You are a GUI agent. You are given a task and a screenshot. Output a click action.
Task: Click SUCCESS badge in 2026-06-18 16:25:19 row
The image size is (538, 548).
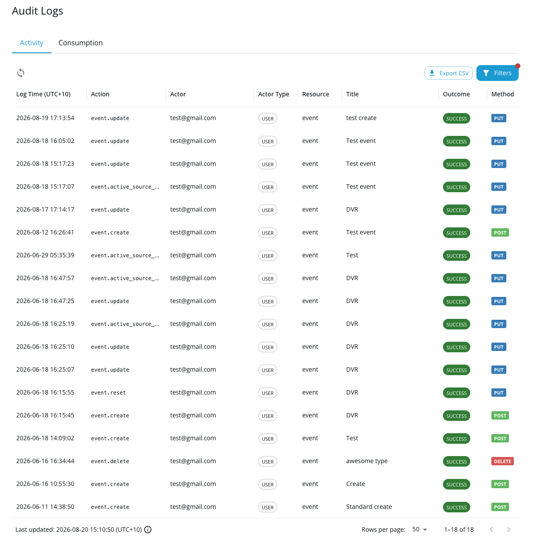(456, 324)
